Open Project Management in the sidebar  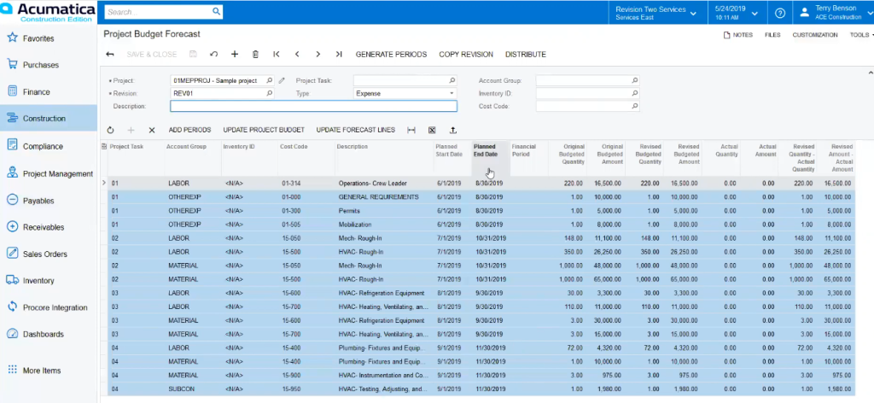click(57, 173)
